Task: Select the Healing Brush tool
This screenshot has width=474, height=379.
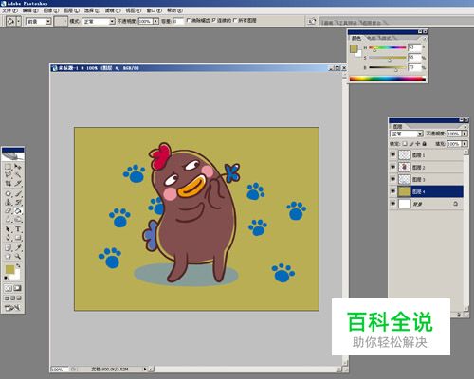Action: click(x=9, y=193)
